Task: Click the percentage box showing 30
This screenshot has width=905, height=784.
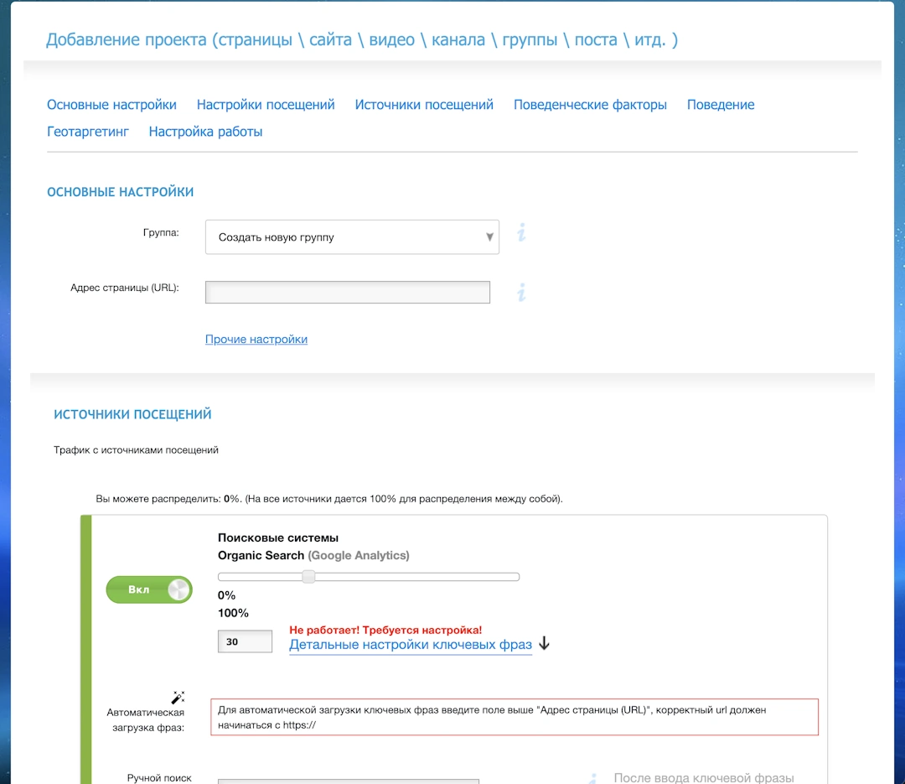Action: pos(245,641)
